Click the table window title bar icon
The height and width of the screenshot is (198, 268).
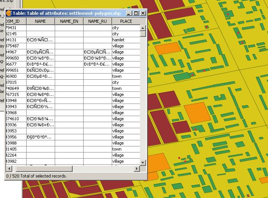[x=9, y=13]
